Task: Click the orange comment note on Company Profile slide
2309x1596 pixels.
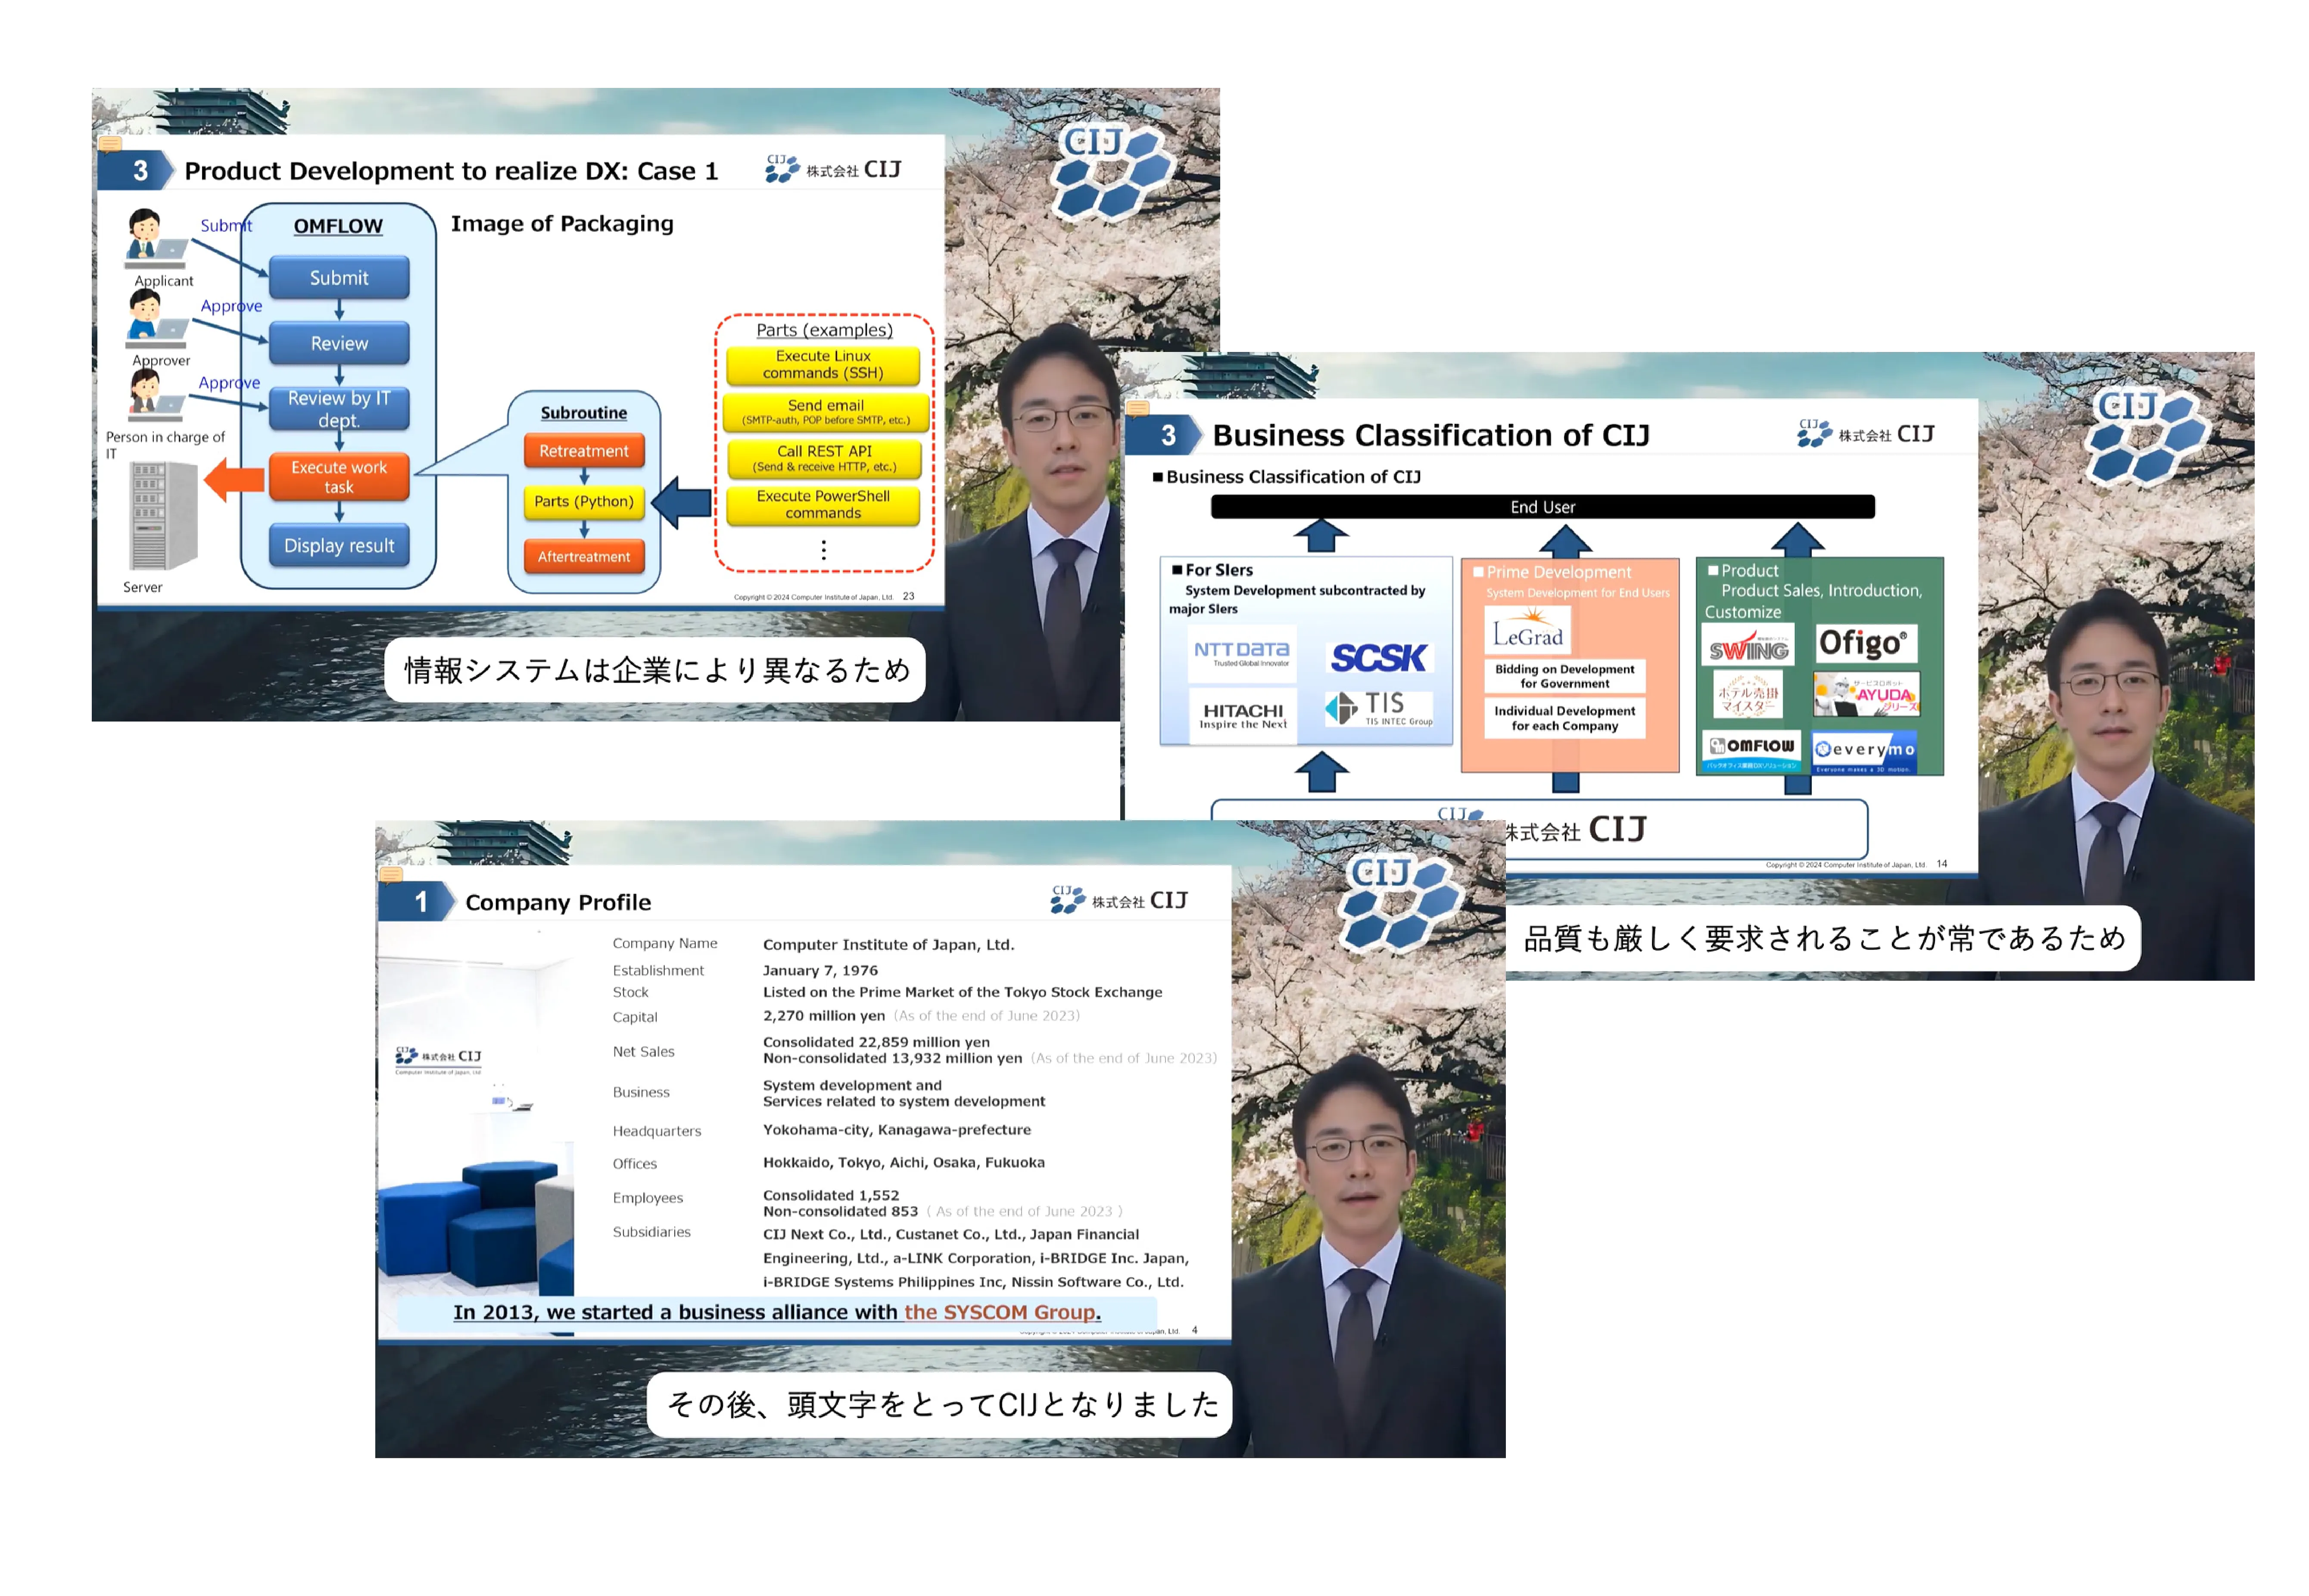Action: tap(391, 875)
